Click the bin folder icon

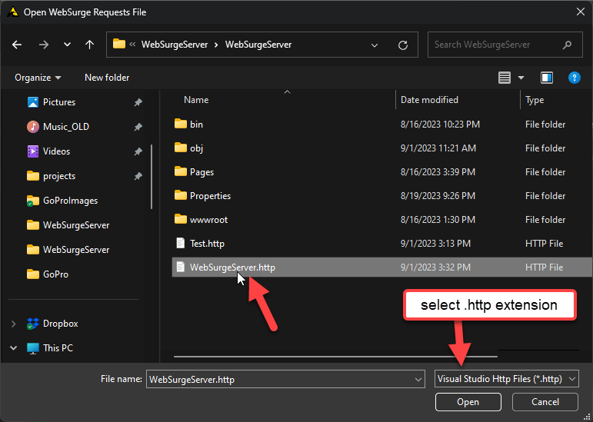tap(181, 124)
